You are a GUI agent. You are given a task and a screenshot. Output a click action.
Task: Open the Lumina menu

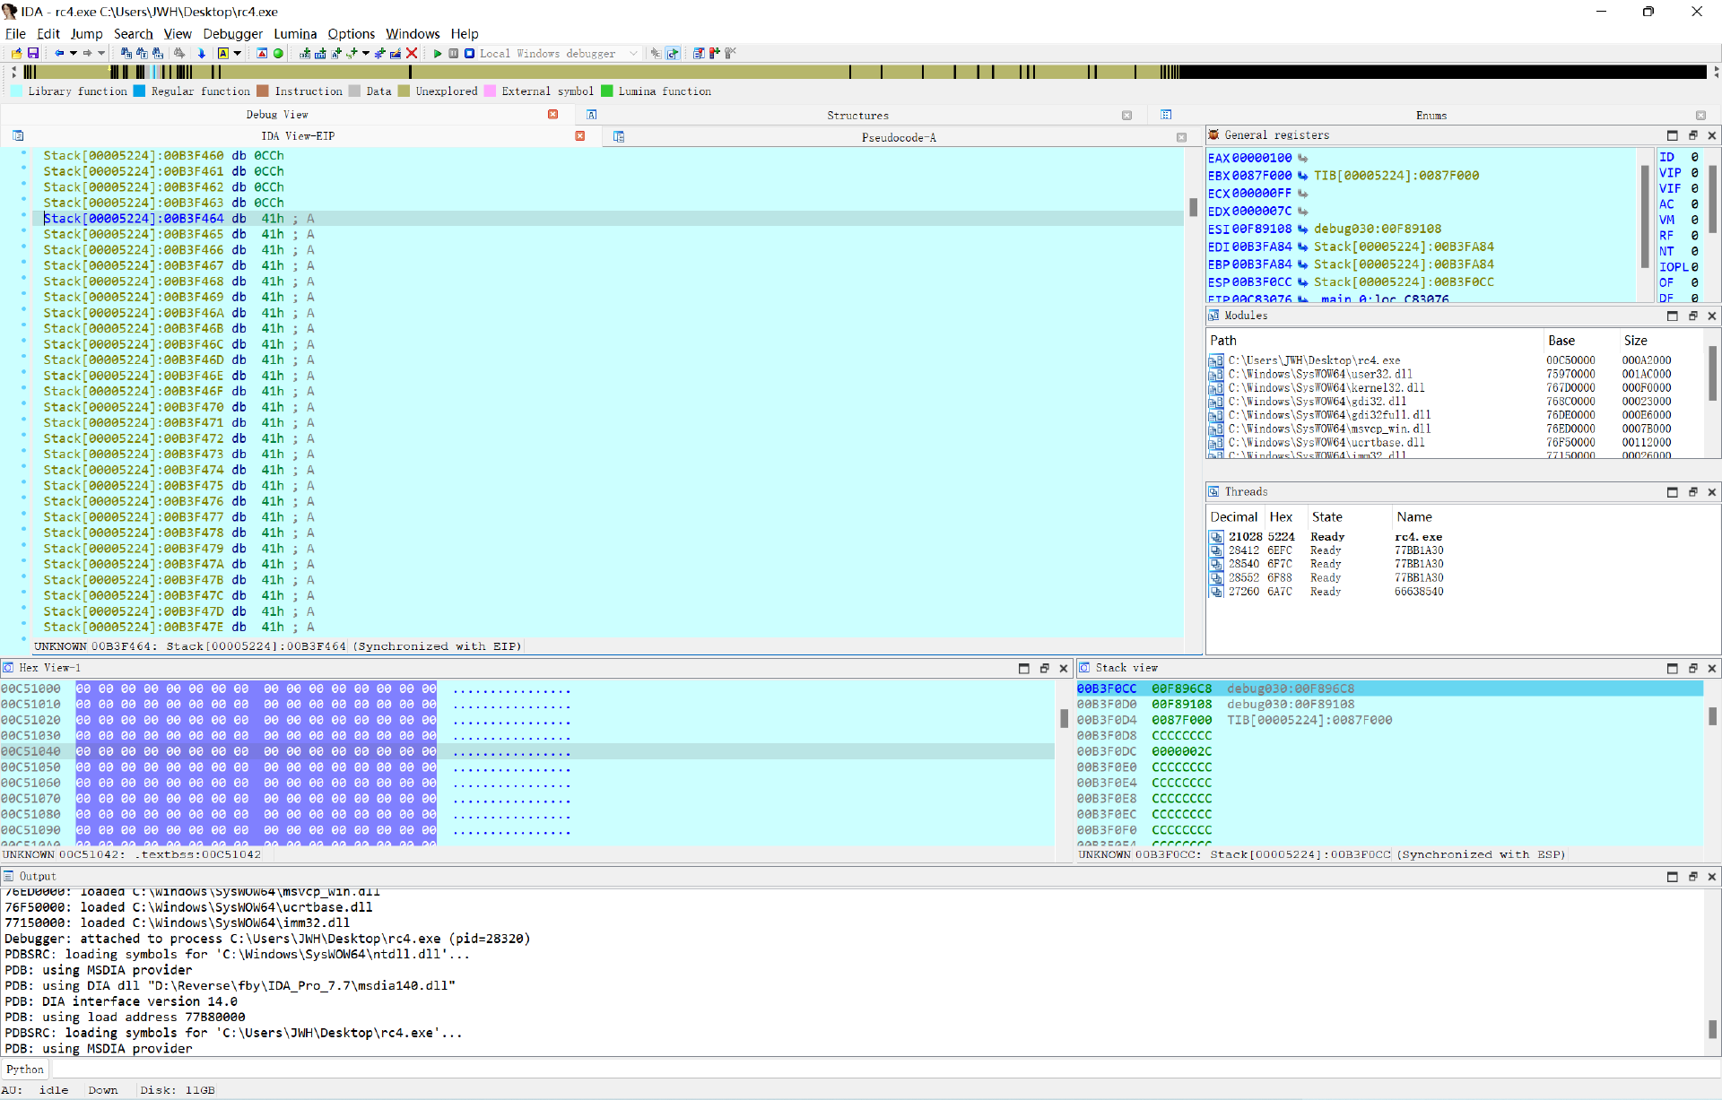tap(295, 34)
